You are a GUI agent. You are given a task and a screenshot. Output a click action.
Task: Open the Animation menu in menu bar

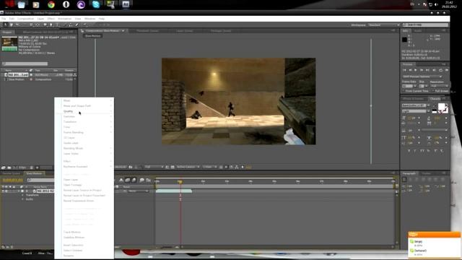click(x=64, y=19)
